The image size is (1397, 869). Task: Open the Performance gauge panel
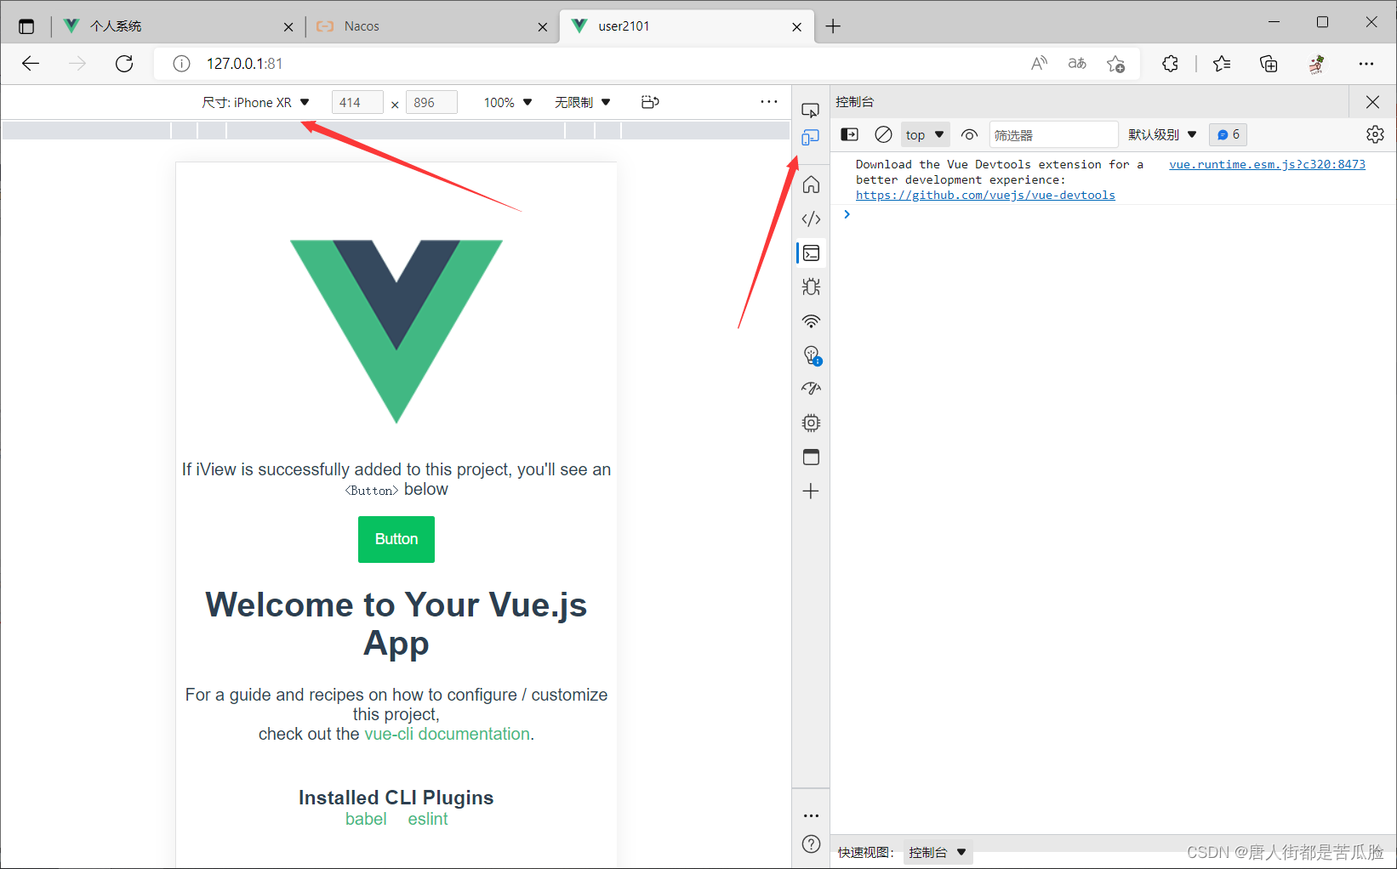click(x=811, y=389)
